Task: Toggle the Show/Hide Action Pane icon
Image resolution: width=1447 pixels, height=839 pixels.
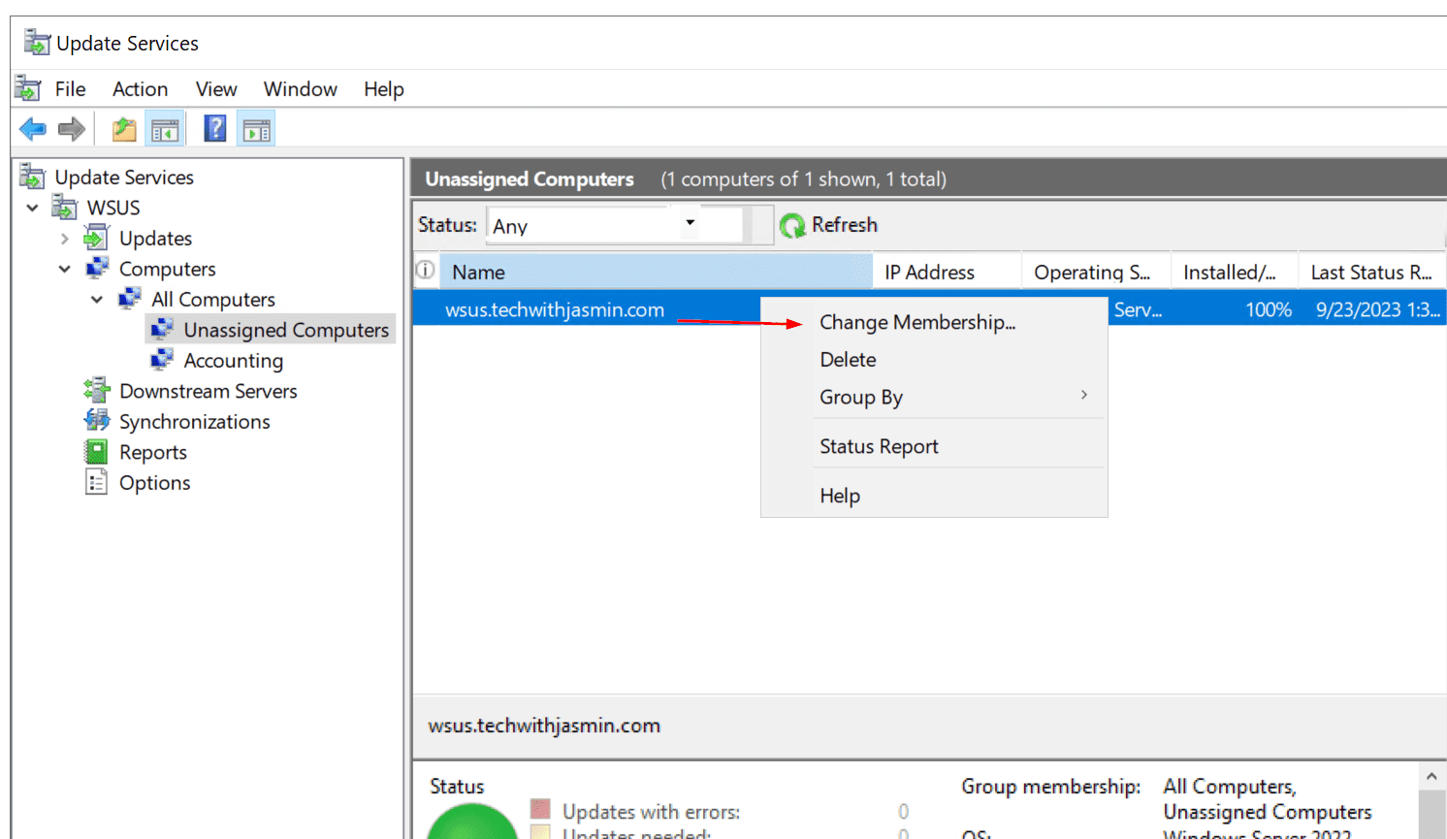Action: 256,128
